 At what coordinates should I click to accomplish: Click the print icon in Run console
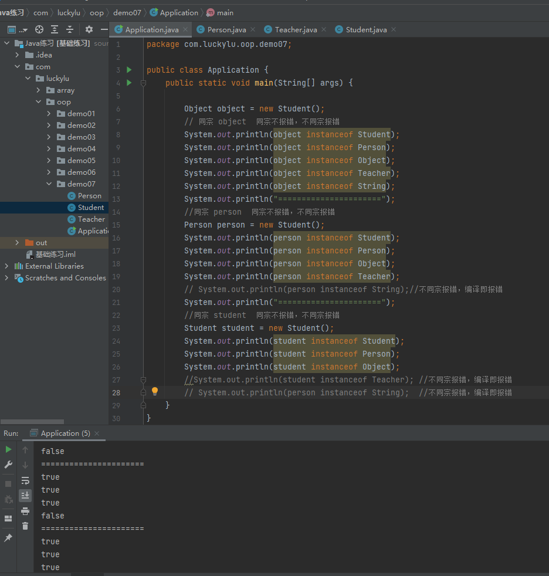[x=25, y=511]
